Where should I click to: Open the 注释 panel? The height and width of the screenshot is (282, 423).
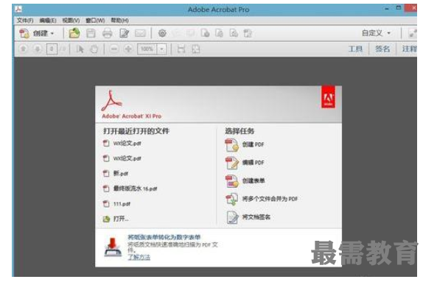point(410,49)
